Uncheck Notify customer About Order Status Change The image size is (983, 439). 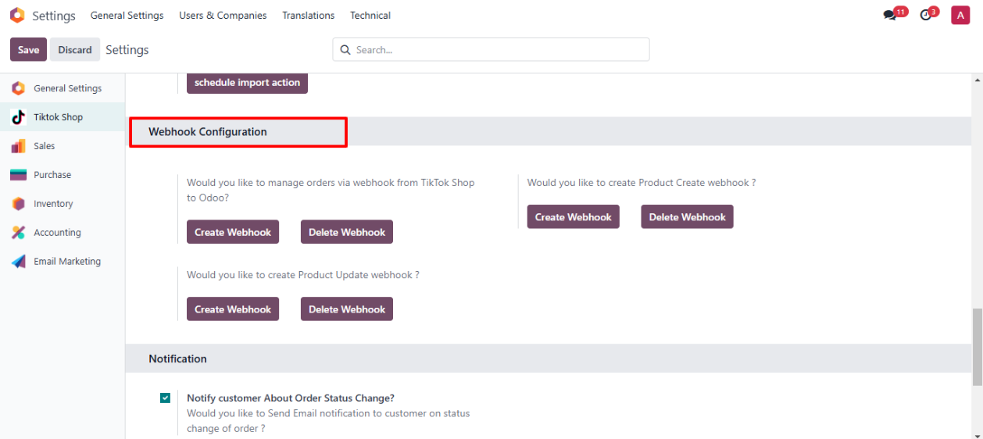point(165,398)
